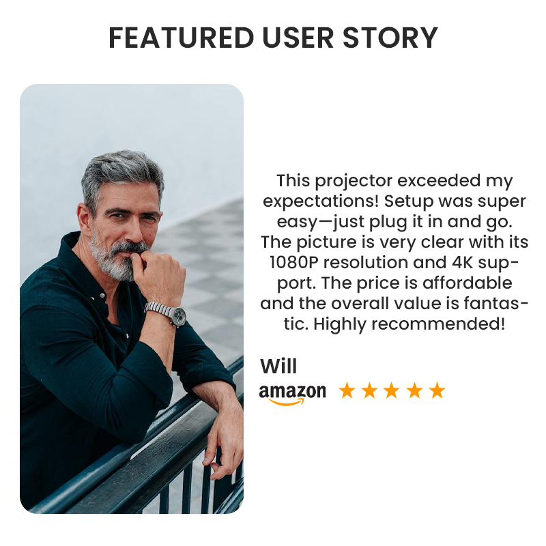Click the '1080P resolution' review line
This screenshot has width=546, height=546.
click(x=394, y=263)
